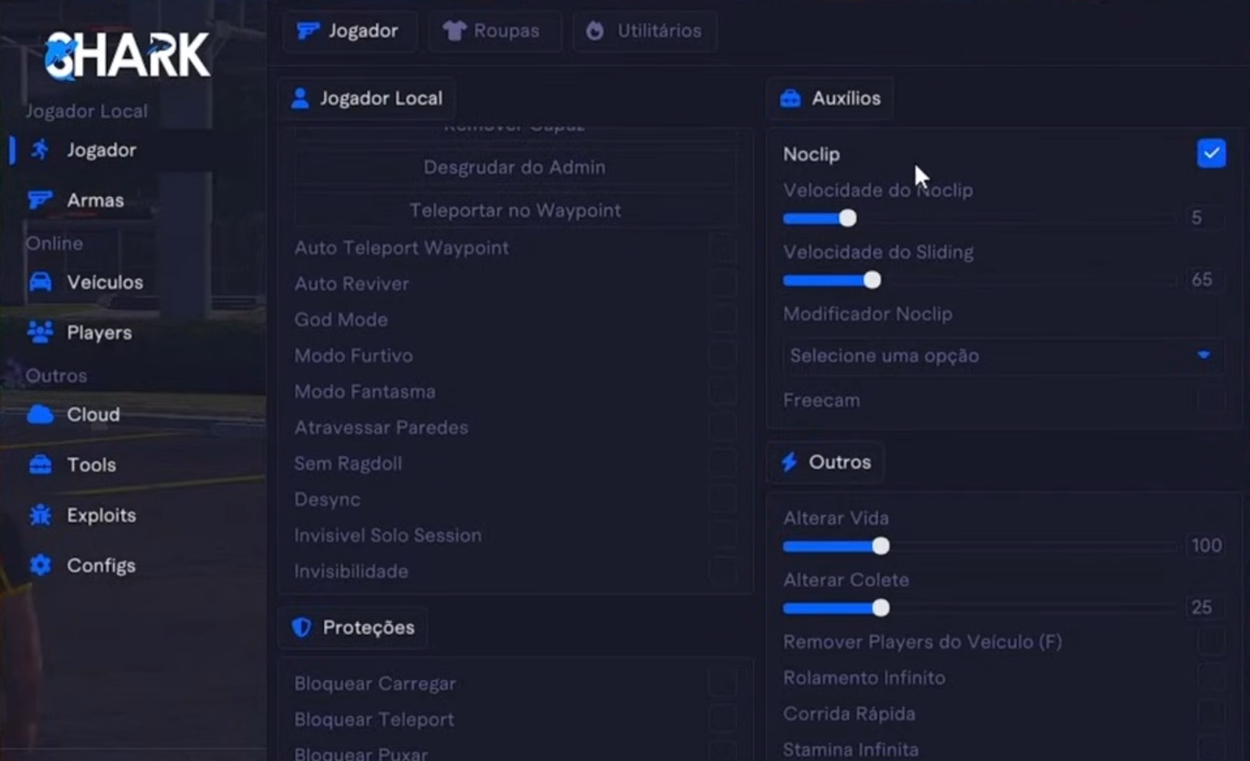Enable the Invisibilidade checkbox

click(722, 572)
